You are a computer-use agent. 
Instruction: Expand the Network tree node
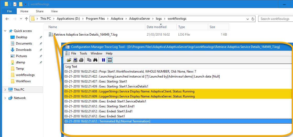[x=5, y=98]
